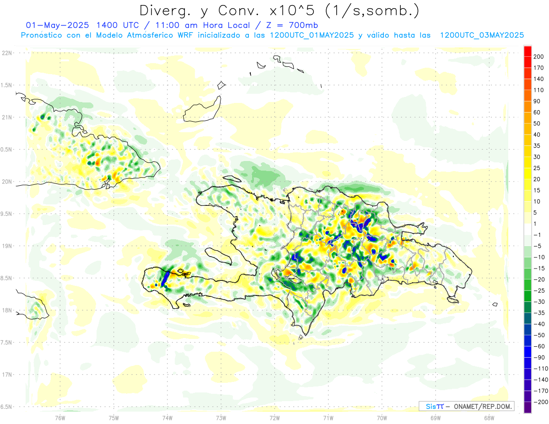
Task: Click the '70W' longitude label
Action: coord(382,418)
